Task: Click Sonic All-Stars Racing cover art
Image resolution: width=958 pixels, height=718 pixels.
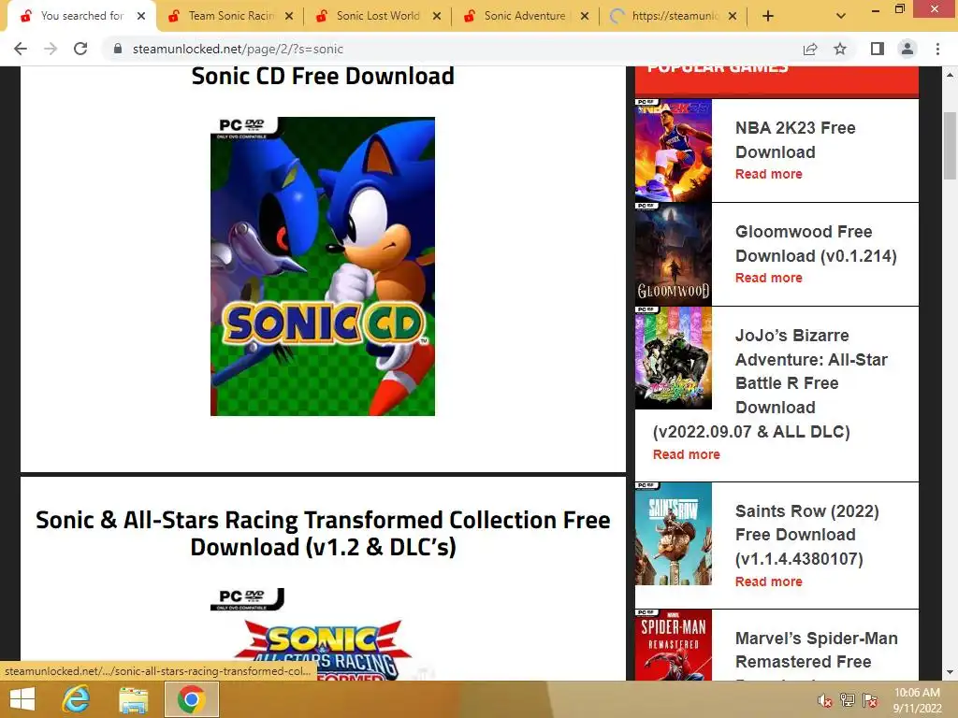Action: point(323,635)
